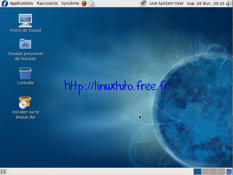This screenshot has height=175, width=233.
Task: Click the Fedora logo icon
Action: 5,3
